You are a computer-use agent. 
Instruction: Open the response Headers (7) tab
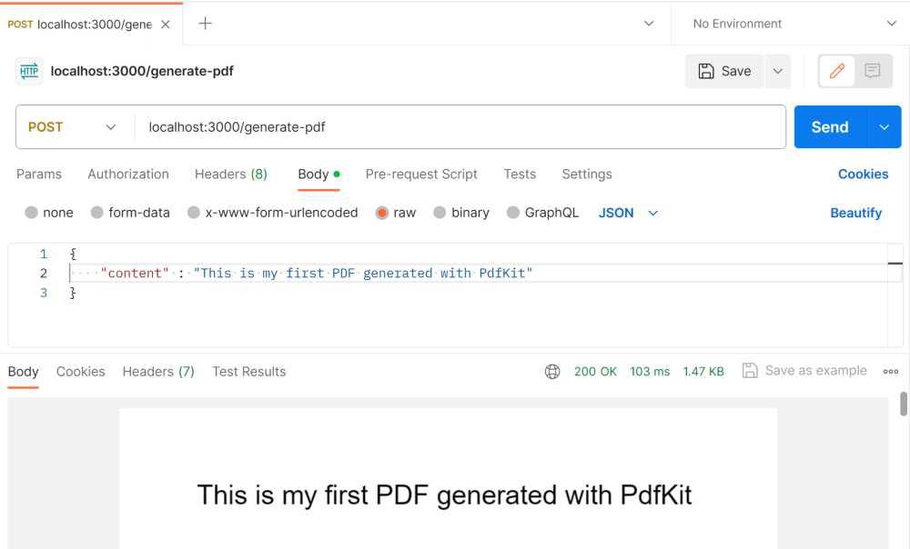pos(158,371)
